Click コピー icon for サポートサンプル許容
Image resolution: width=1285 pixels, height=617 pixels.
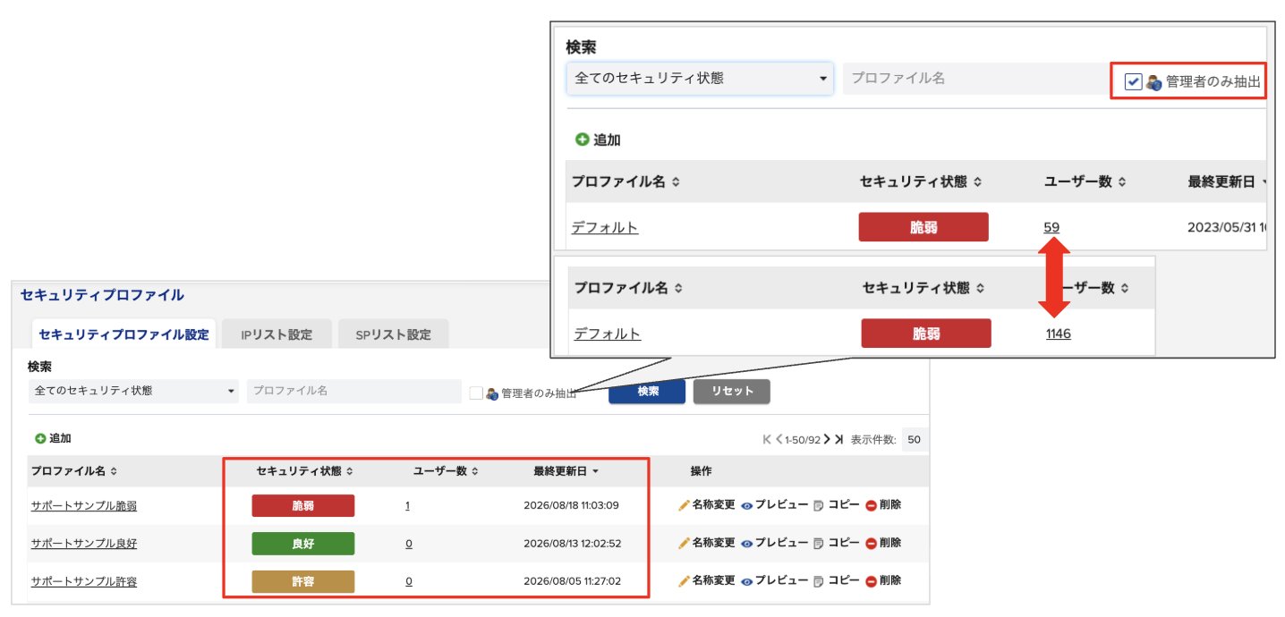pos(818,581)
